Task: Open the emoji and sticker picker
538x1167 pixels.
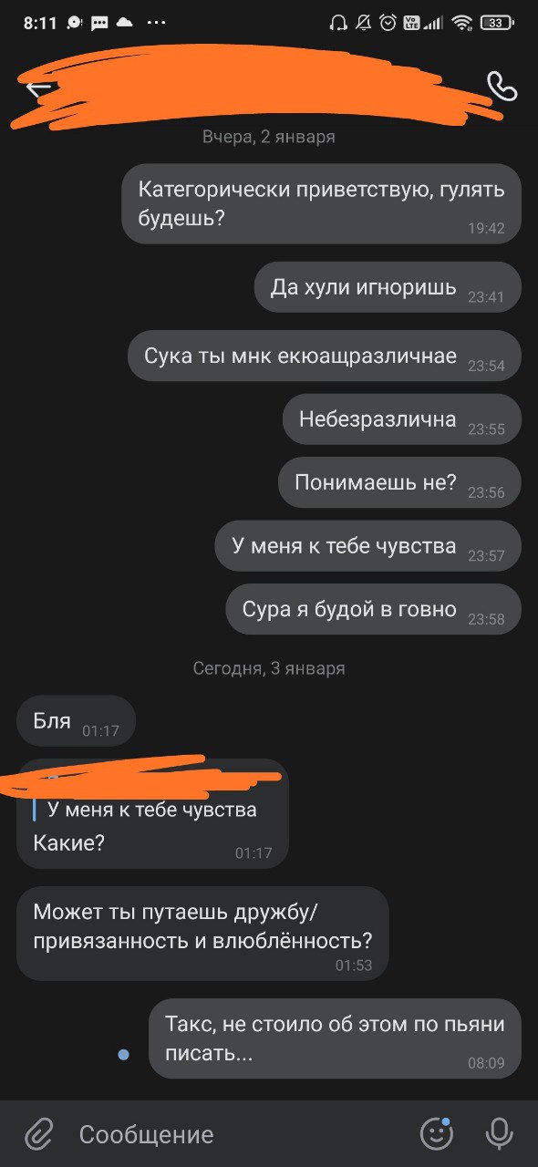Action: tap(437, 1133)
